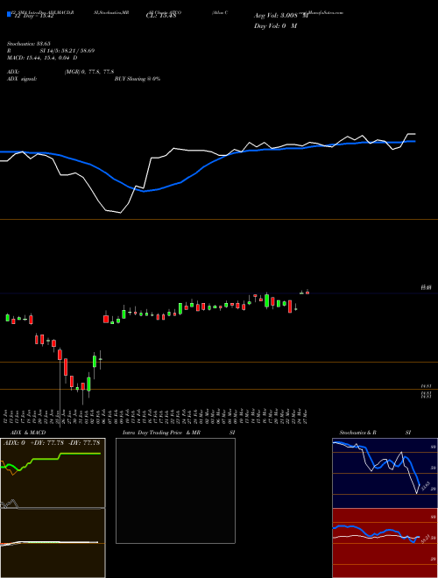Click the last date label '27 Mar' on axis
The height and width of the screenshot is (578, 438).
(306, 416)
